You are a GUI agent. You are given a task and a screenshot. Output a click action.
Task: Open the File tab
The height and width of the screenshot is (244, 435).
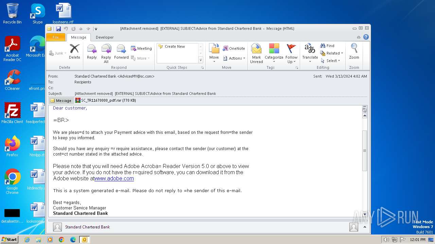[x=56, y=37]
